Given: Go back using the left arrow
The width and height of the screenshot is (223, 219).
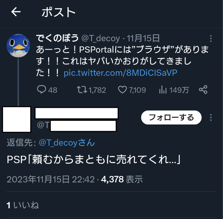Looking at the screenshot, I should tap(16, 12).
